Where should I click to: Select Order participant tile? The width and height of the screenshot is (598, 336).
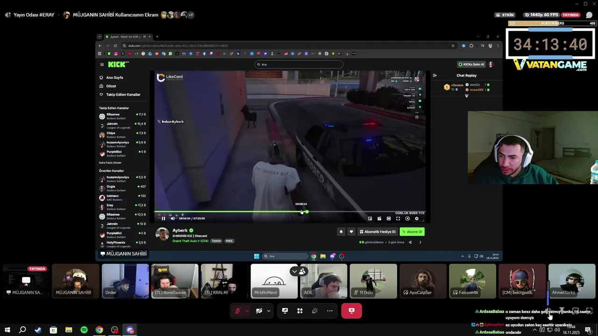tap(125, 281)
